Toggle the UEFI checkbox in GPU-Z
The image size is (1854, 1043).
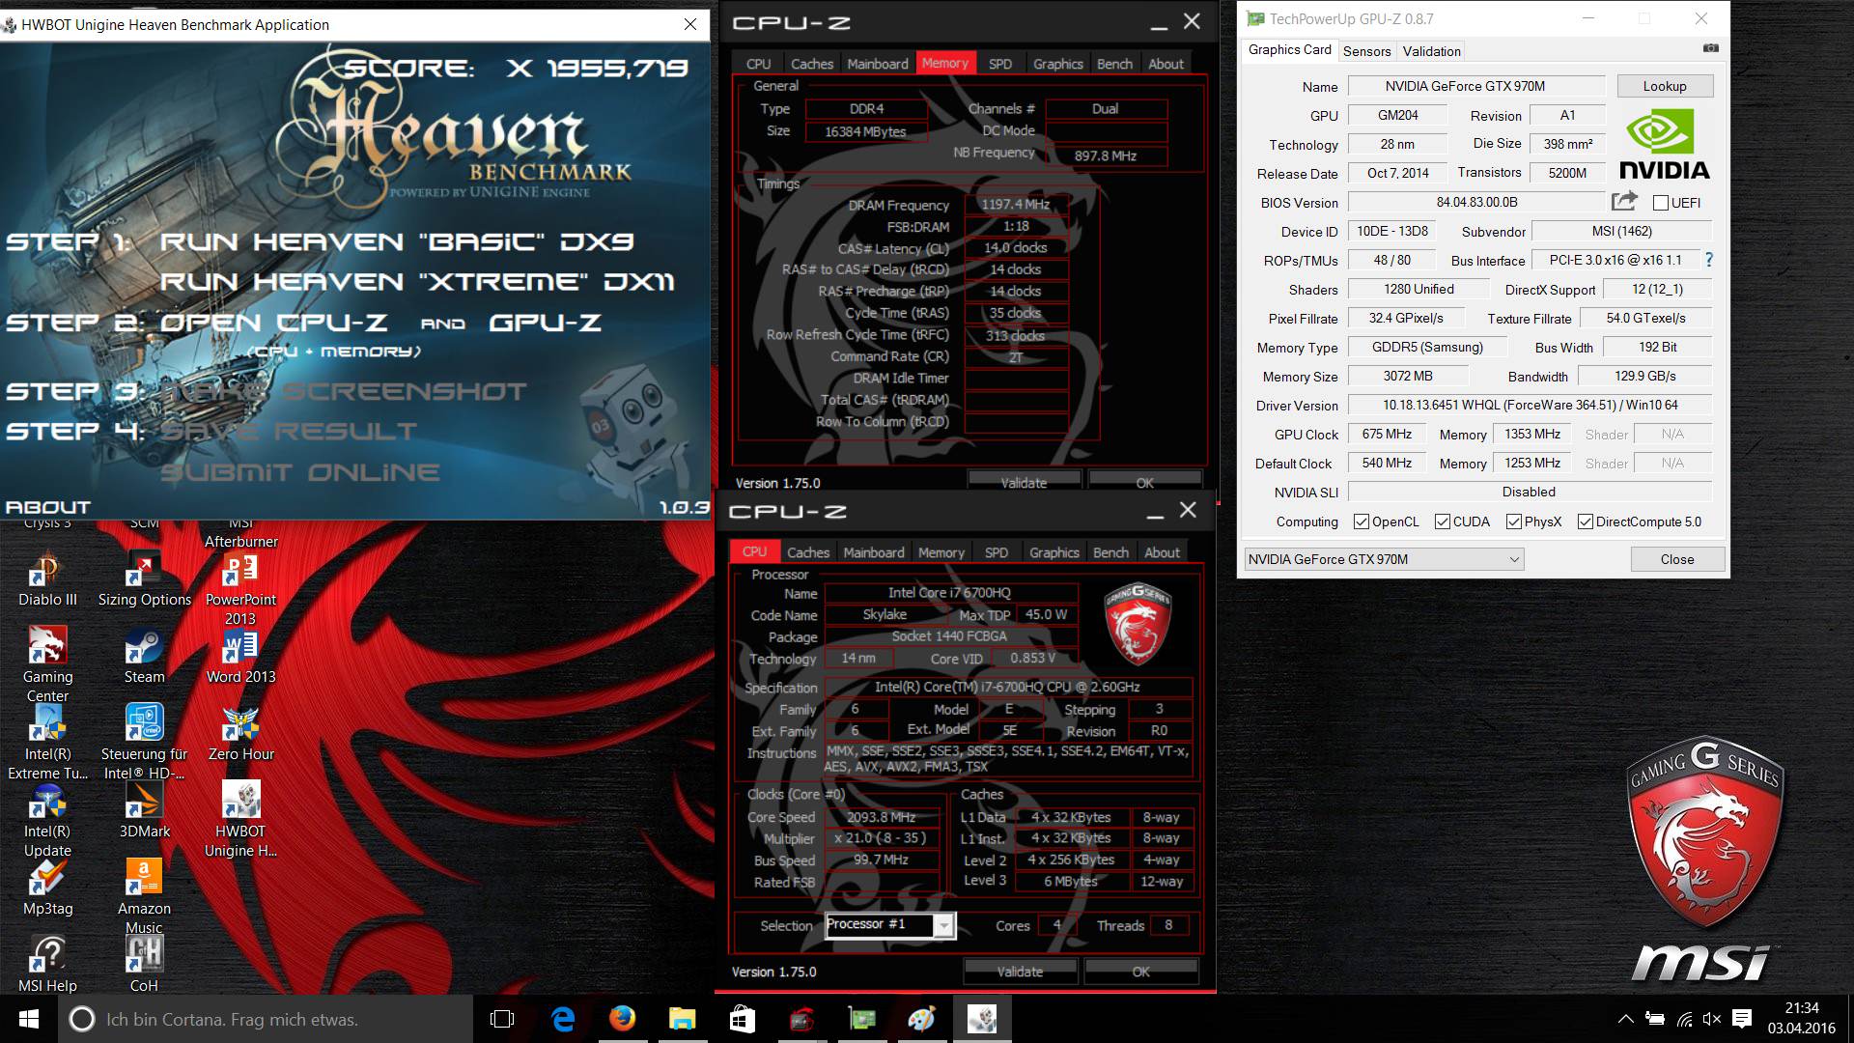1661,203
